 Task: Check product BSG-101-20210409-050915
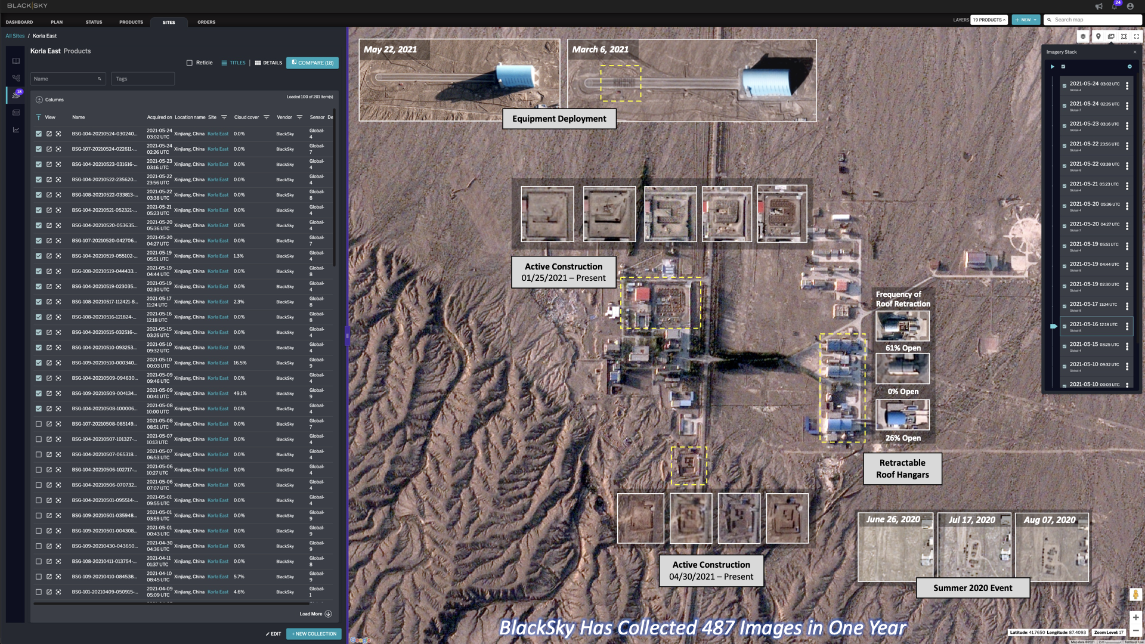[x=39, y=592]
